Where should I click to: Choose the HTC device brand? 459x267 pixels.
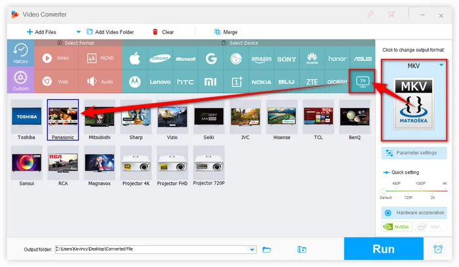(186, 82)
